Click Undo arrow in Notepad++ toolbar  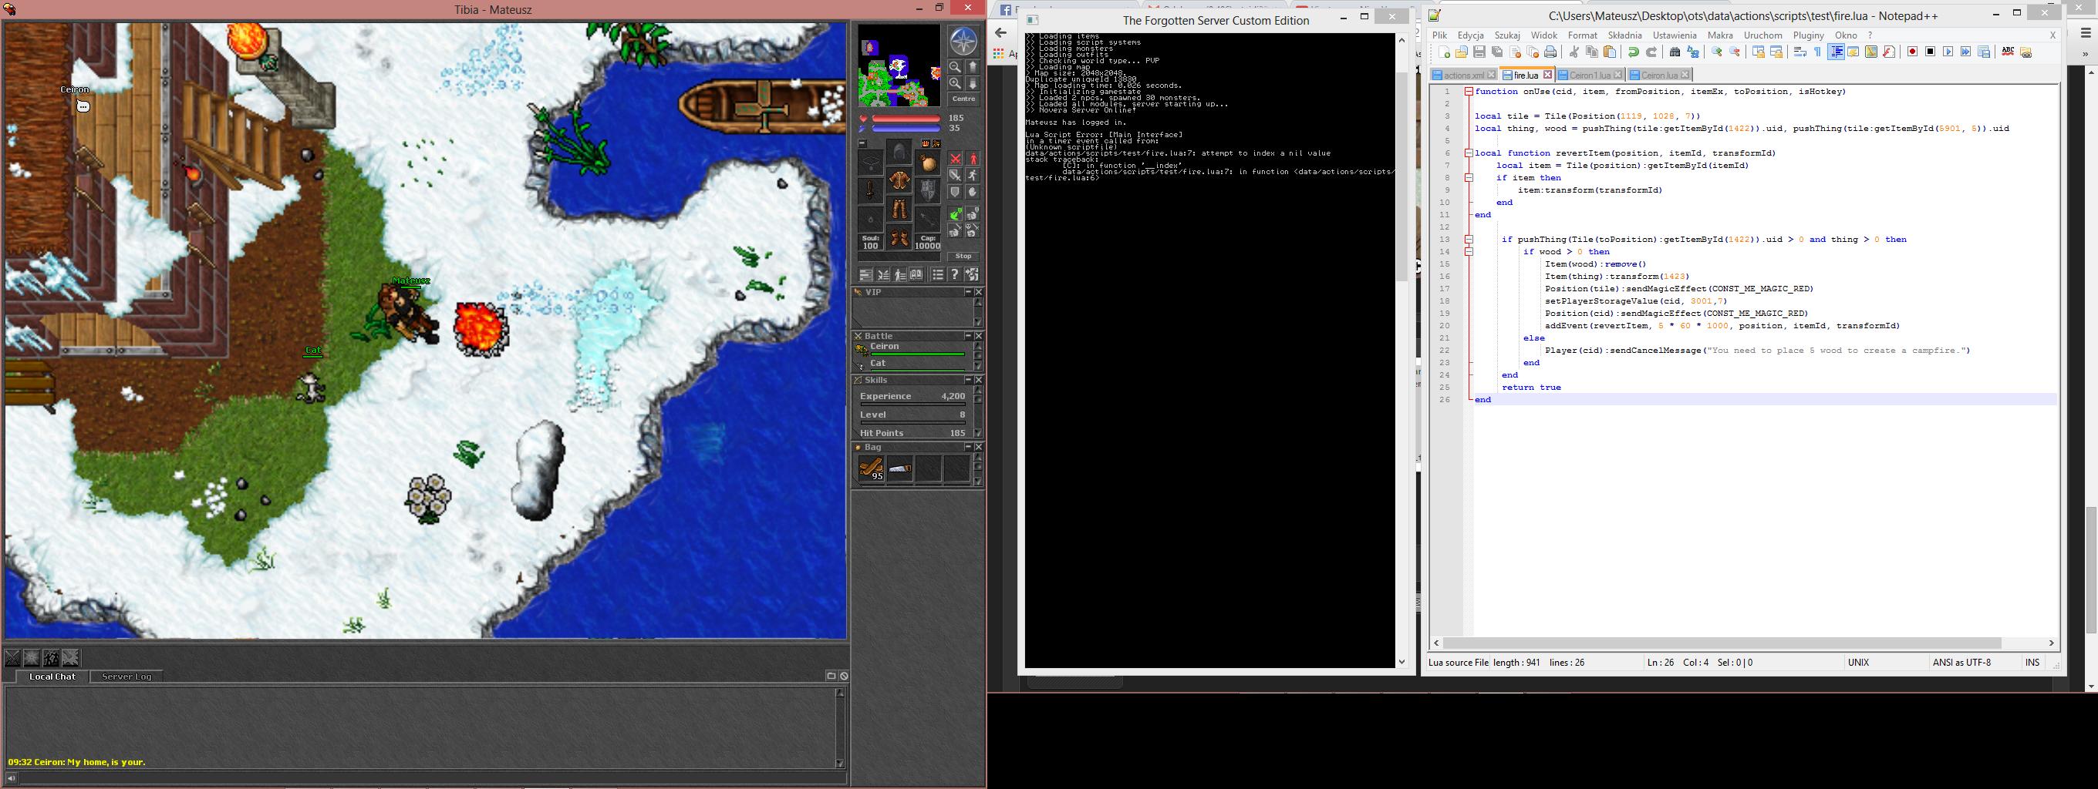tap(1634, 52)
